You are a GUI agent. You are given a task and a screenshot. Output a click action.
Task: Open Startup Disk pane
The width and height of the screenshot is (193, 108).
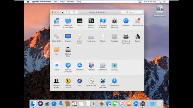pyautogui.click(x=68, y=52)
